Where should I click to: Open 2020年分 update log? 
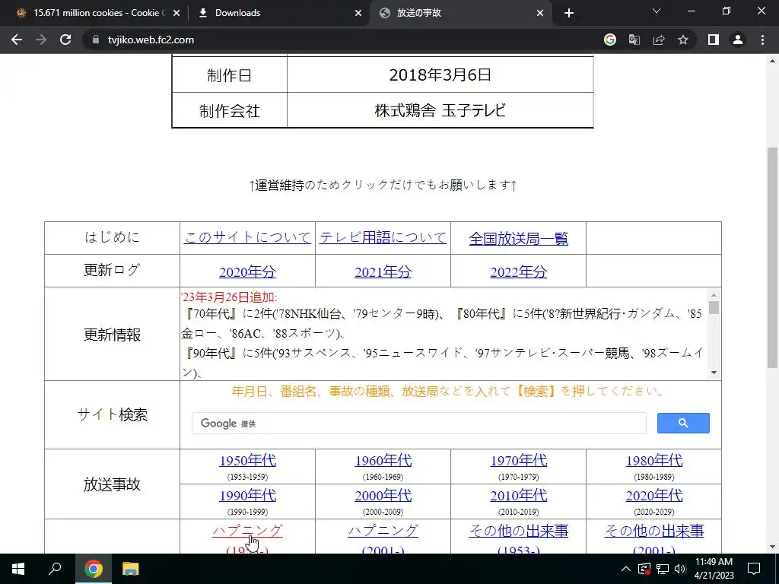click(247, 271)
